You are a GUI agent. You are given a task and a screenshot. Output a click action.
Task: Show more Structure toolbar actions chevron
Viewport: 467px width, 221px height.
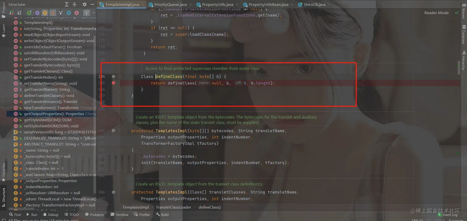click(x=94, y=13)
